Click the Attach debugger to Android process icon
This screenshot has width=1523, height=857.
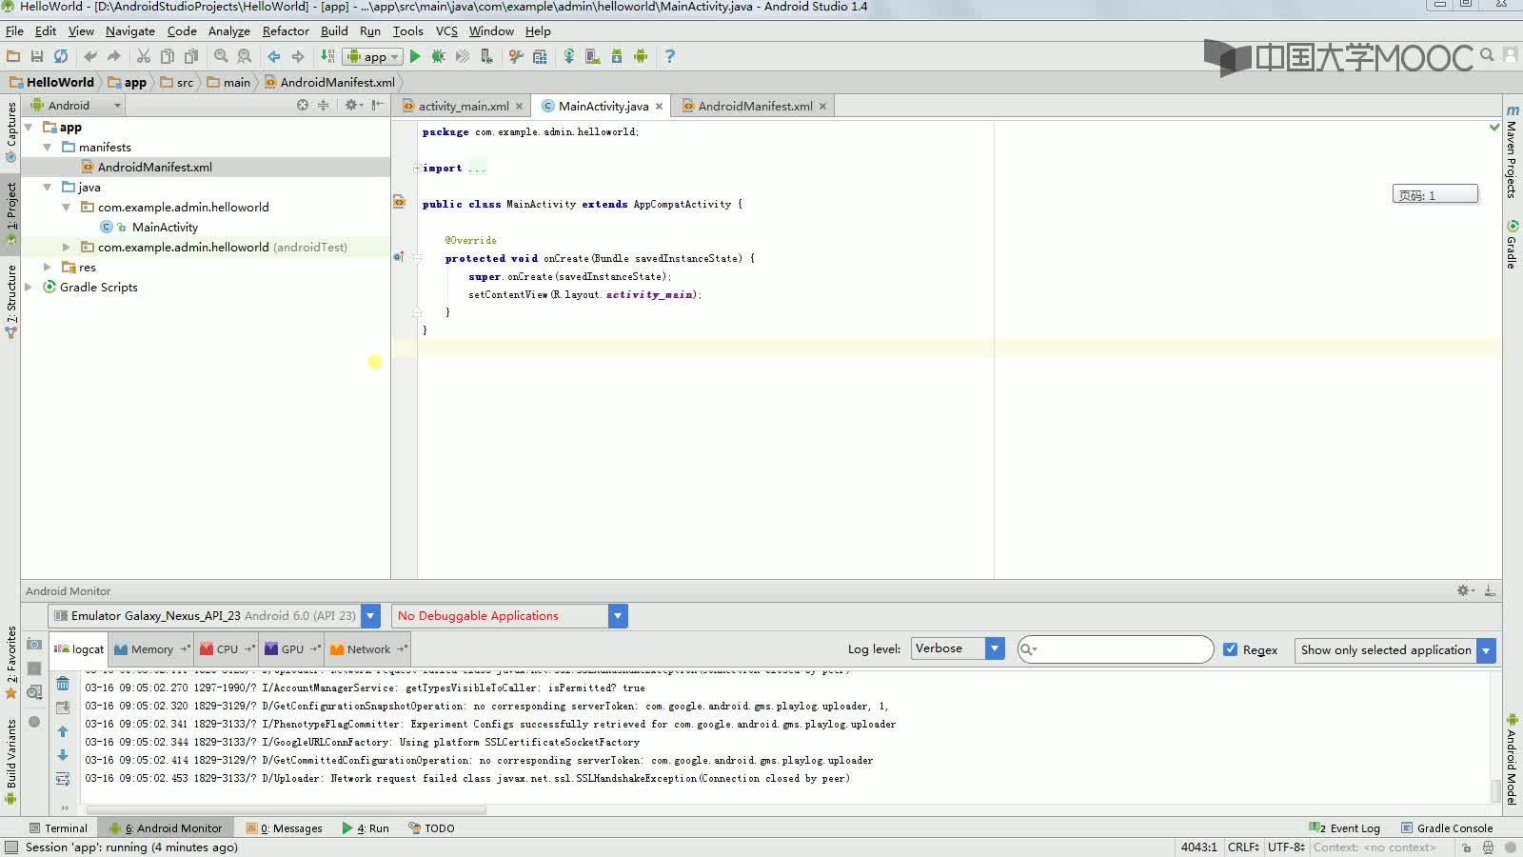click(x=486, y=56)
